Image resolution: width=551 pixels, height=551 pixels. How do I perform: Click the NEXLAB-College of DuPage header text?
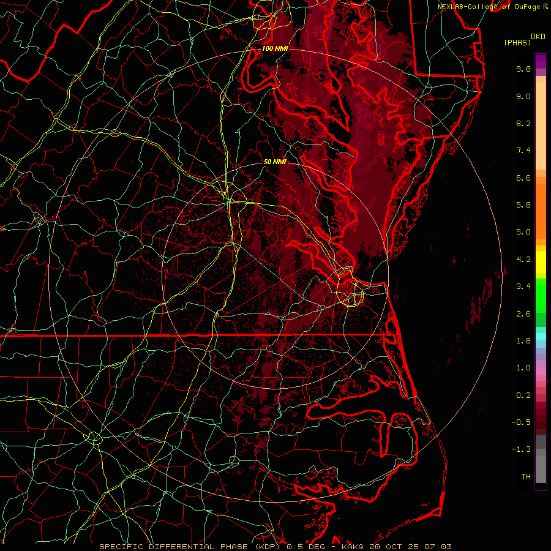click(490, 7)
